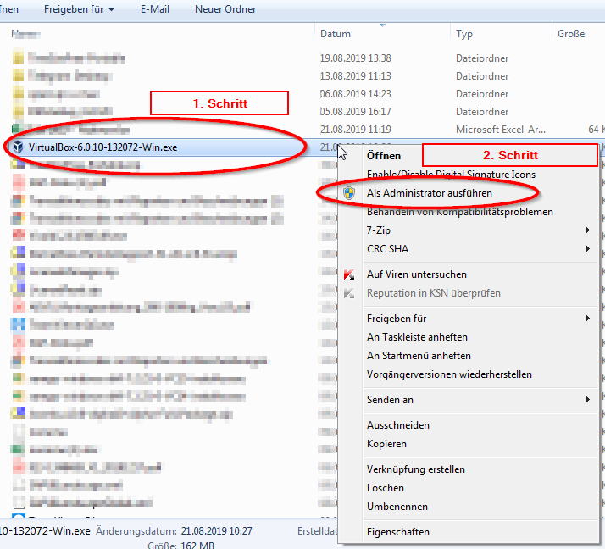The image size is (605, 549).
Task: Expand the CRC SHA submenu arrow
Action: click(588, 249)
